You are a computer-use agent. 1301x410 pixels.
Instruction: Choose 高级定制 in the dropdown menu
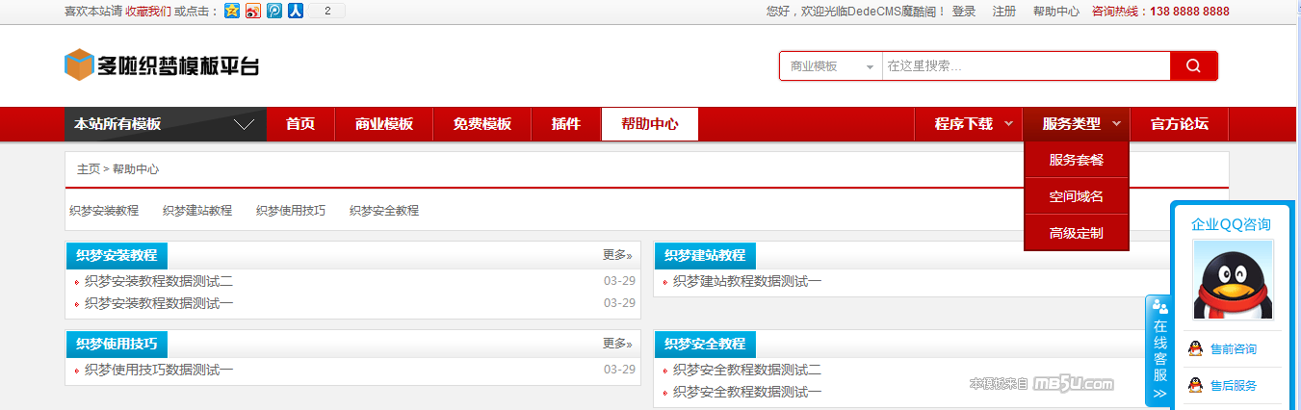1076,233
